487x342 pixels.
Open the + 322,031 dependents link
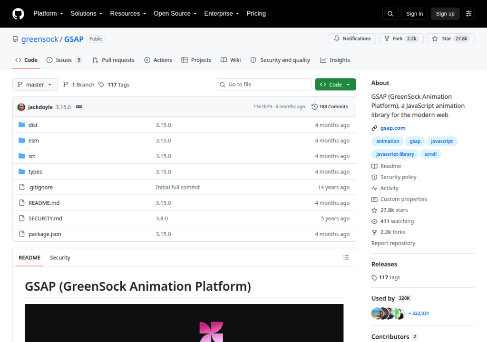tap(419, 313)
